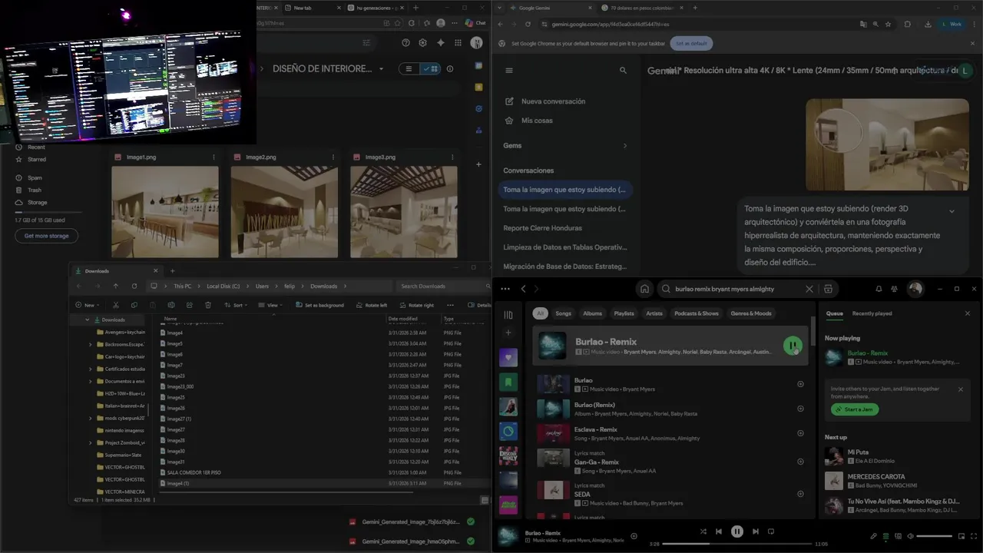Filter Spotify results by Artists

(654, 313)
